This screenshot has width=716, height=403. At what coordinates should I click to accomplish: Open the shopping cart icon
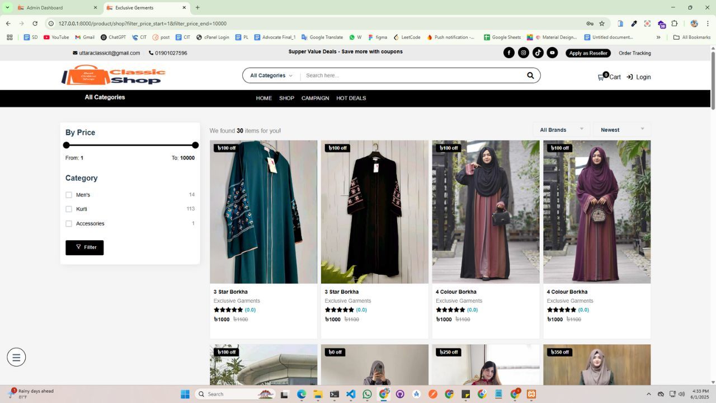click(x=601, y=77)
